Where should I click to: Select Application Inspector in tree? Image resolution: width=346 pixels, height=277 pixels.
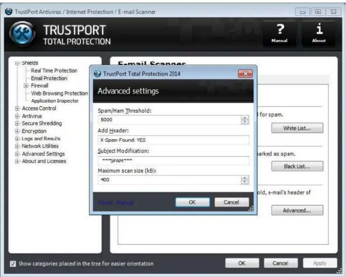(x=55, y=101)
